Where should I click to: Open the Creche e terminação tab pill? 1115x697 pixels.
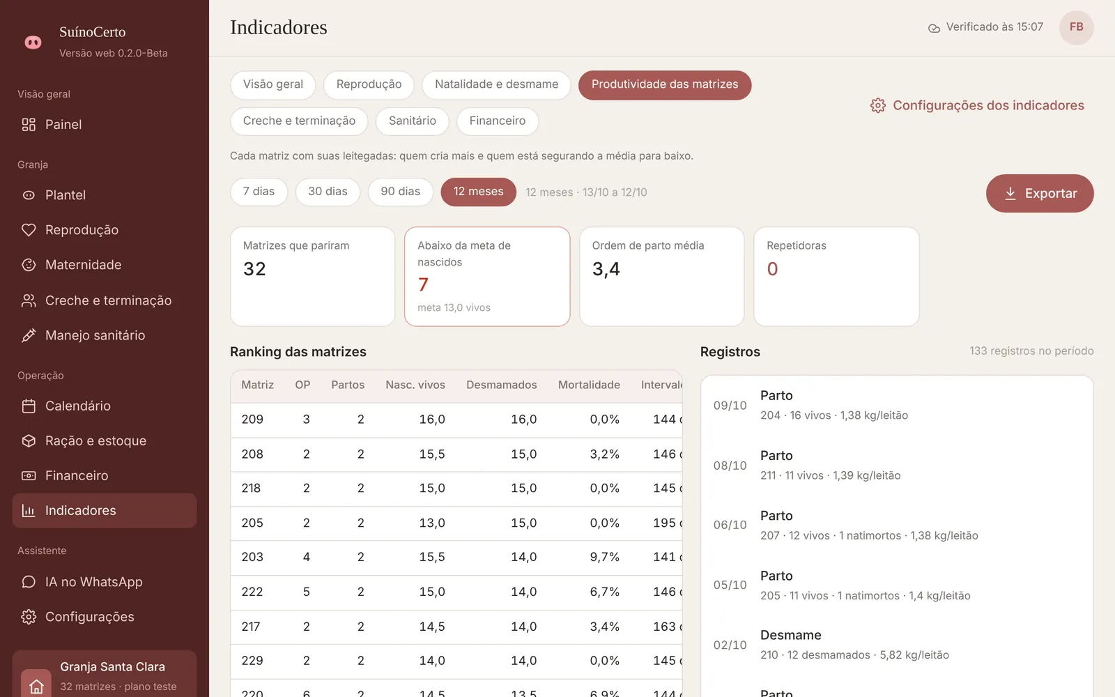299,121
